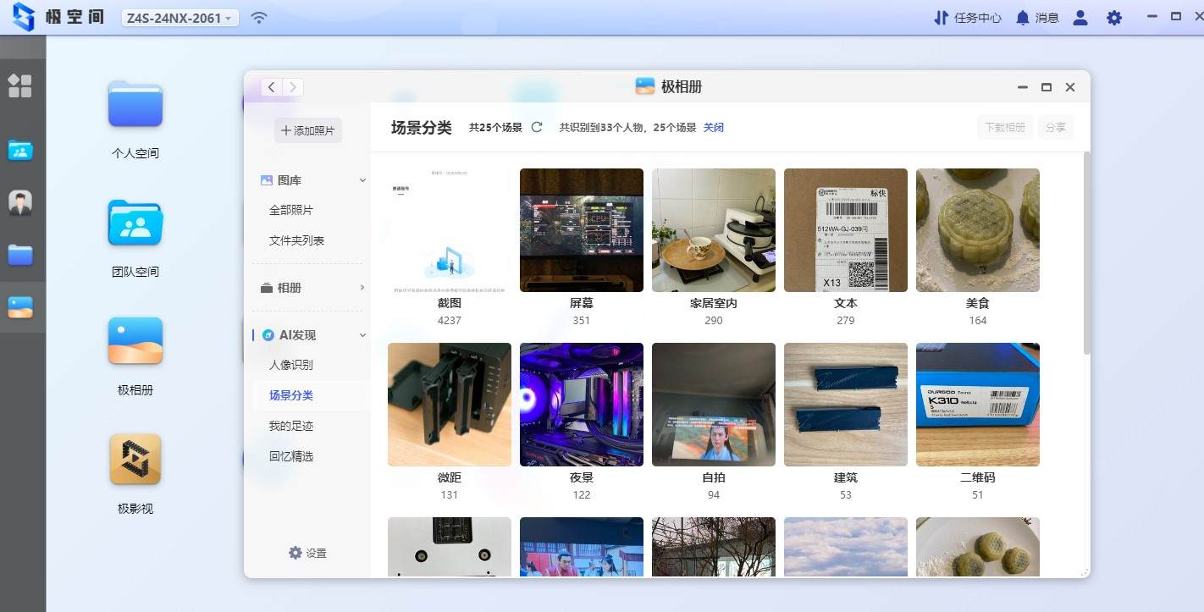
Task: Refresh the scene classification list
Action: pyautogui.click(x=537, y=127)
